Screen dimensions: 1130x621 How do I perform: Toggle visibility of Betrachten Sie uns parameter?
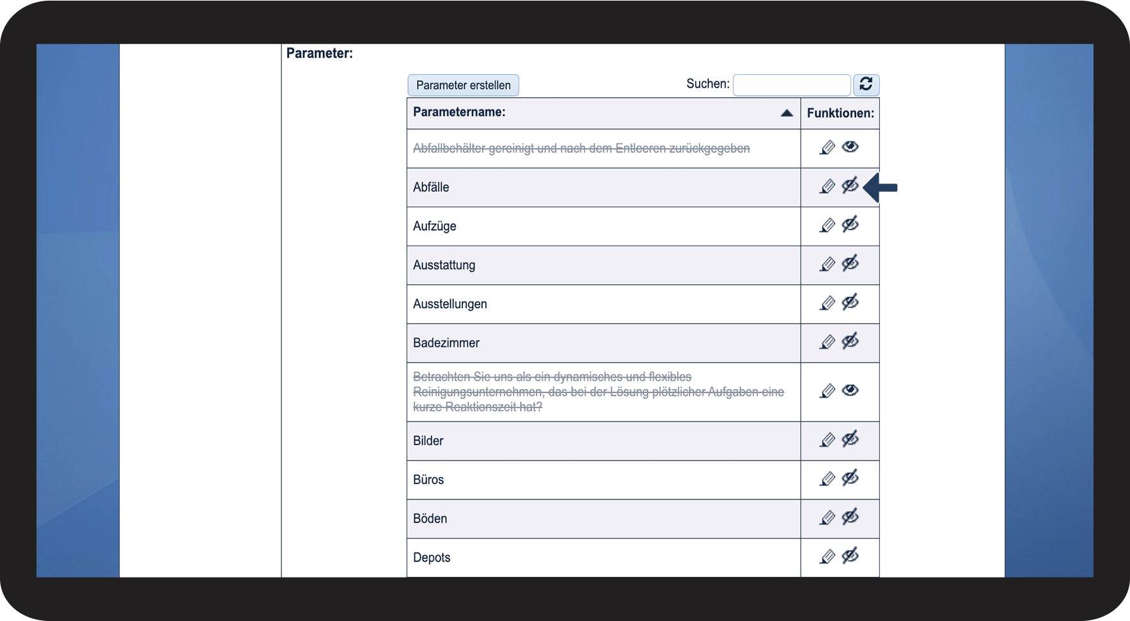[x=850, y=390]
